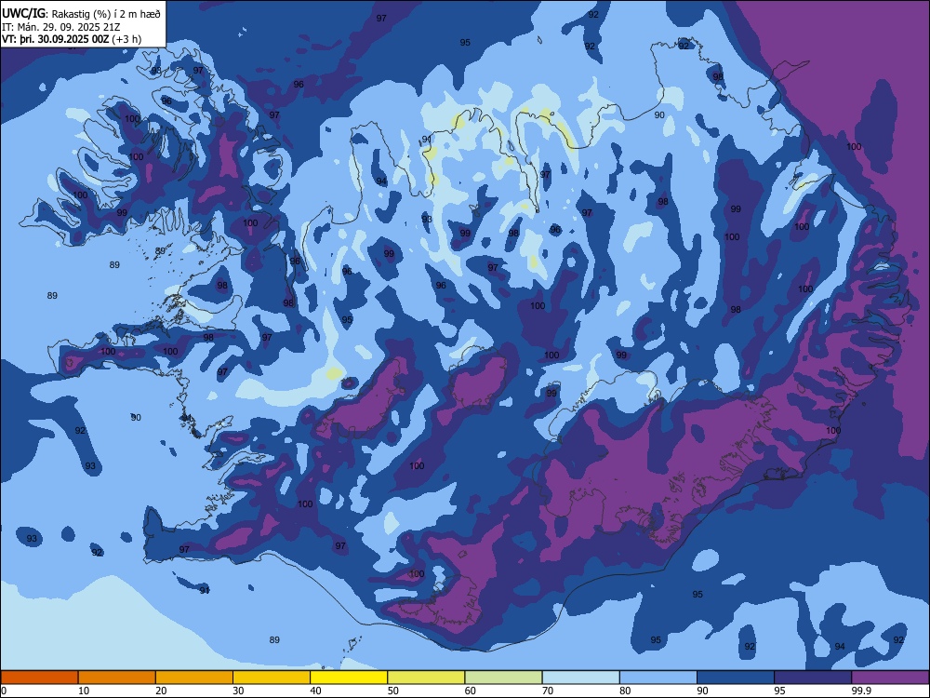Click the 60-70 light green legend swatch
This screenshot has height=698, width=930.
click(503, 678)
